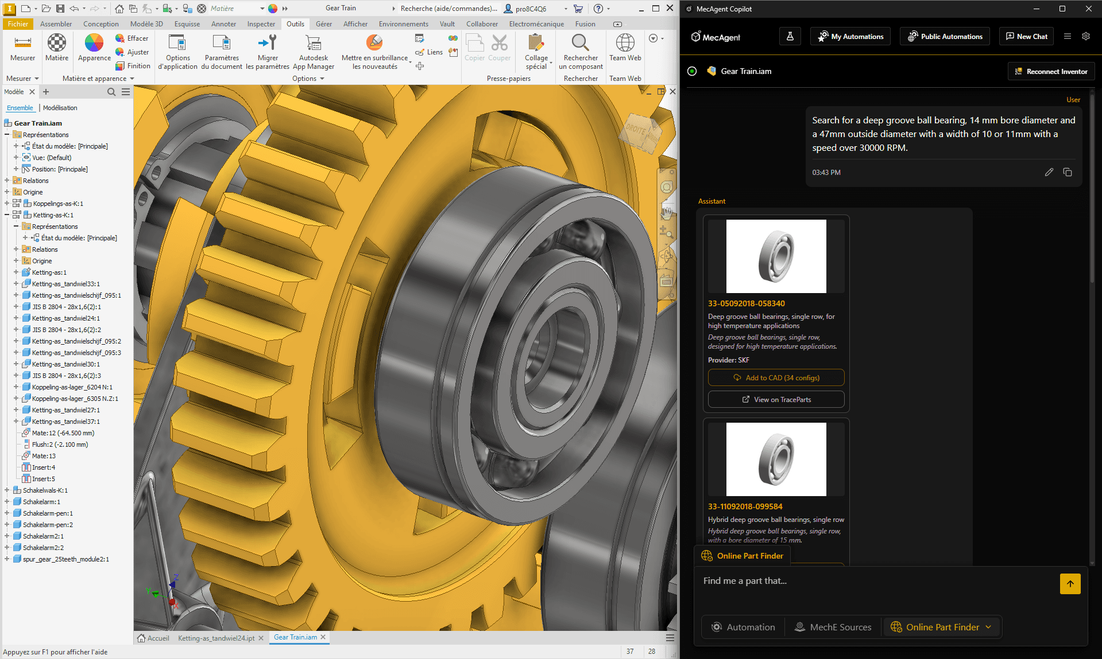Click Mettre en surbrillance les nouveautés
The width and height of the screenshot is (1102, 659).
click(374, 52)
